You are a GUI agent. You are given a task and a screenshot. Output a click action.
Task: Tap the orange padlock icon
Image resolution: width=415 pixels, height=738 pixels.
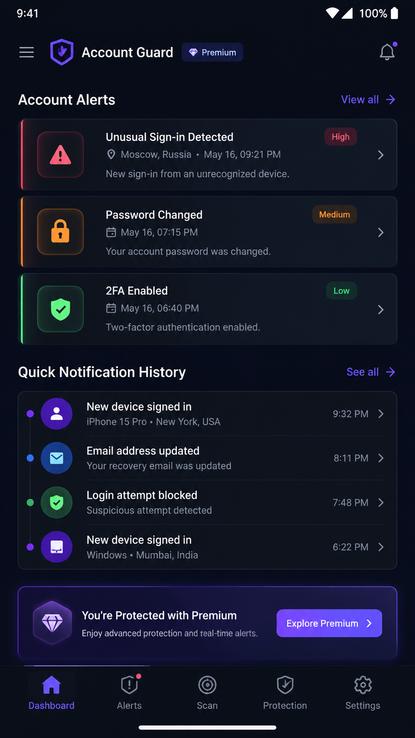[x=60, y=232]
